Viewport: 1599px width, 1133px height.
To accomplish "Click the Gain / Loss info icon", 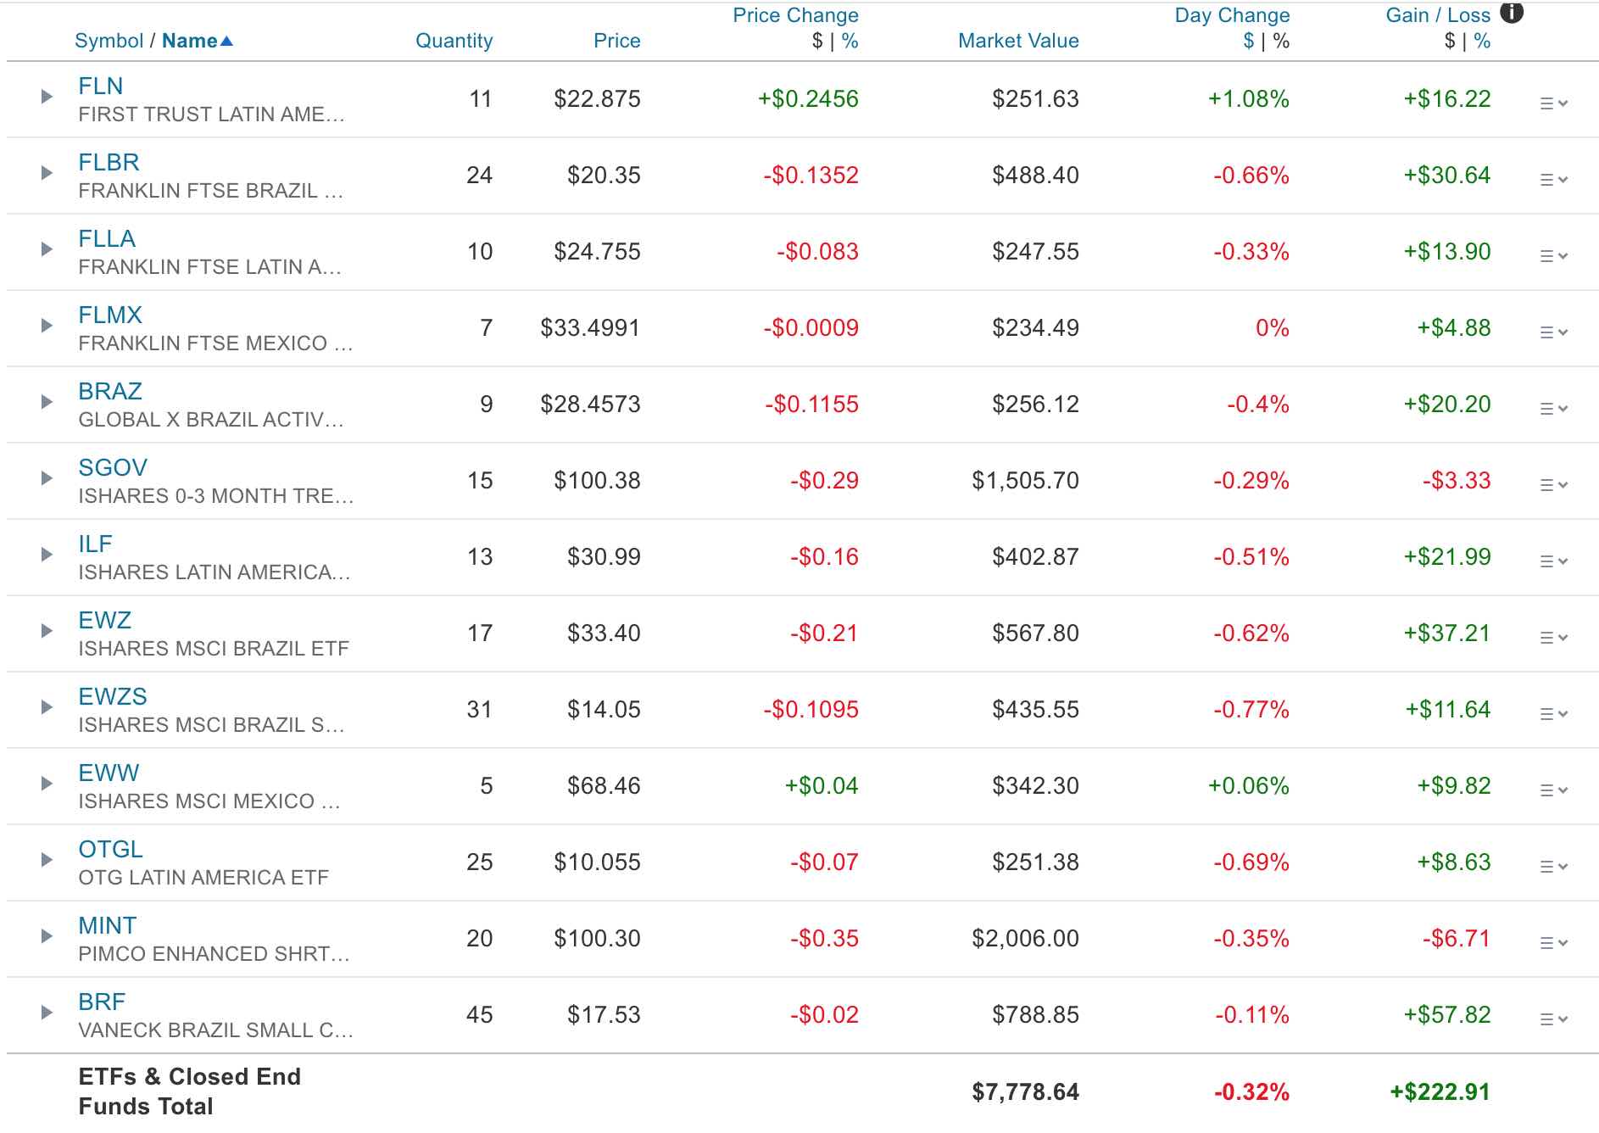I will click(1511, 14).
